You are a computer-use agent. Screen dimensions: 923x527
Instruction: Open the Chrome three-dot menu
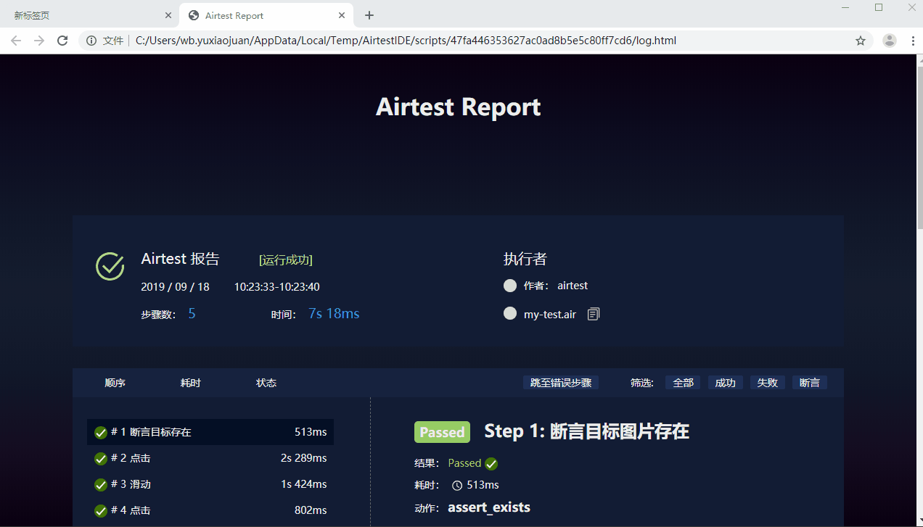pyautogui.click(x=913, y=41)
